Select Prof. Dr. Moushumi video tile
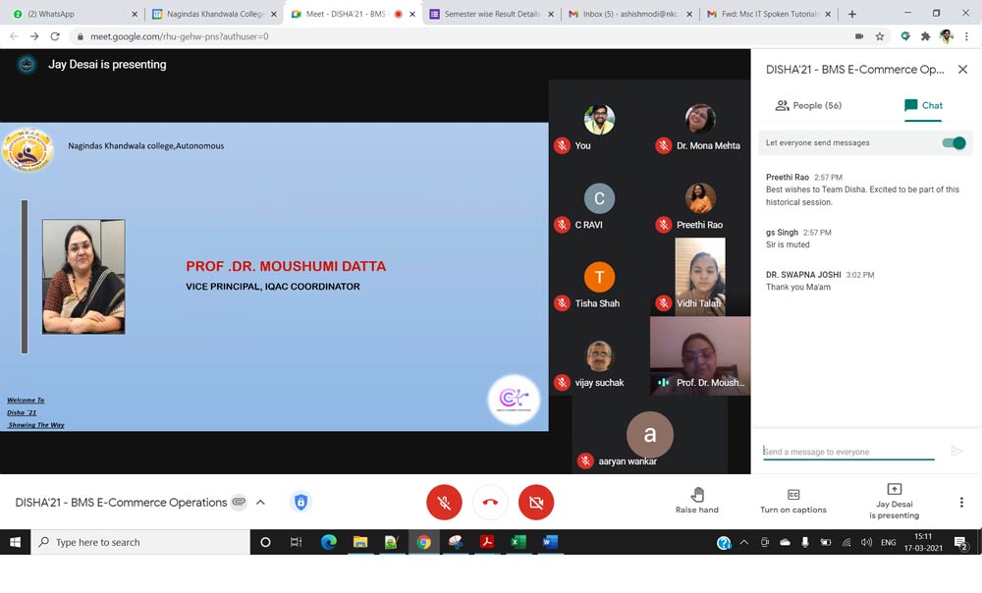The image size is (982, 593). [x=700, y=355]
